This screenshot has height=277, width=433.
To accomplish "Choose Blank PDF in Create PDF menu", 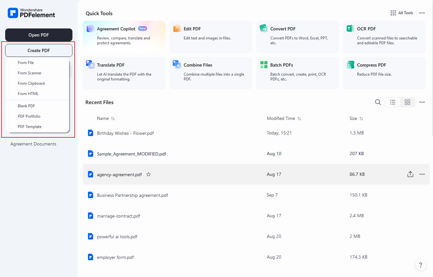I will tap(37, 106).
